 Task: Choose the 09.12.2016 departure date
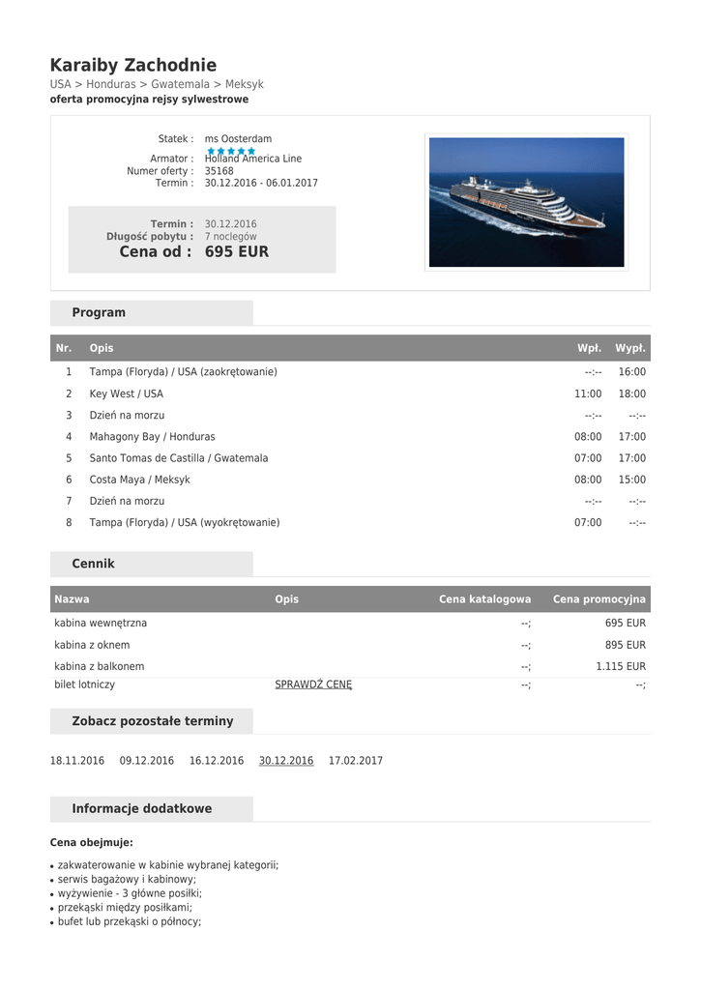147,761
